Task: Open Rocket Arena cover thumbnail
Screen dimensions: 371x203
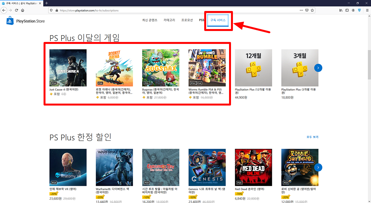Action: coord(114,68)
